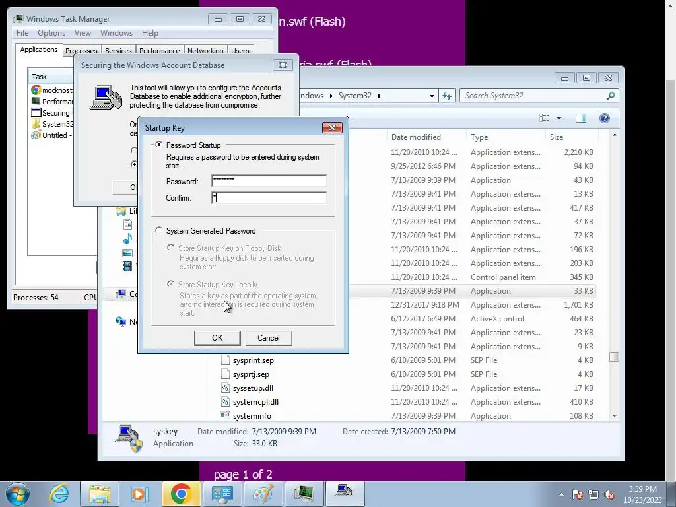Click the Confirm password input field
Screen dimensions: 676x507
(269, 198)
